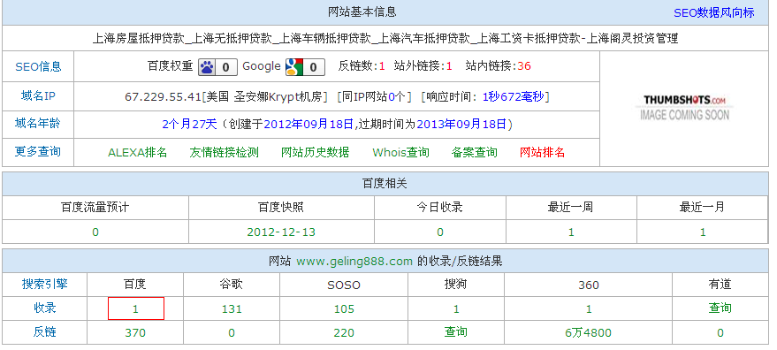Click 360 反链 count 6万4800

click(588, 332)
